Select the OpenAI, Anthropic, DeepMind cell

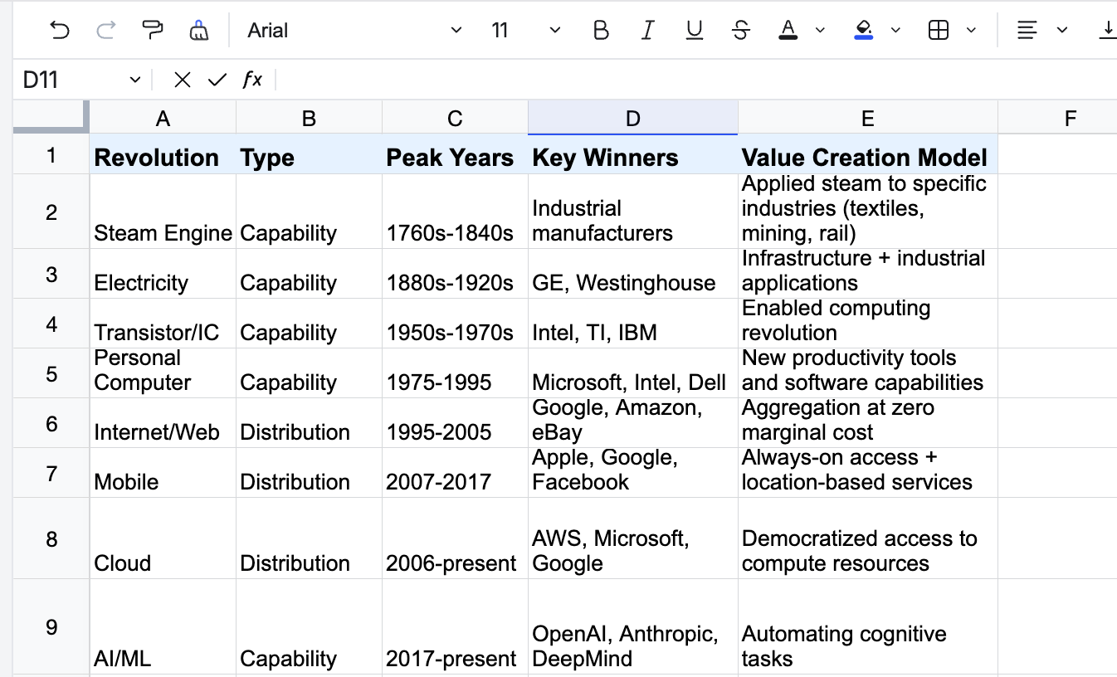(633, 627)
